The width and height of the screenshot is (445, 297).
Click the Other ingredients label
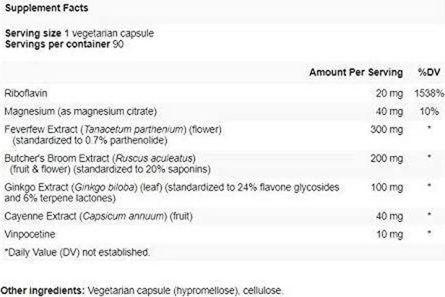coord(43,290)
